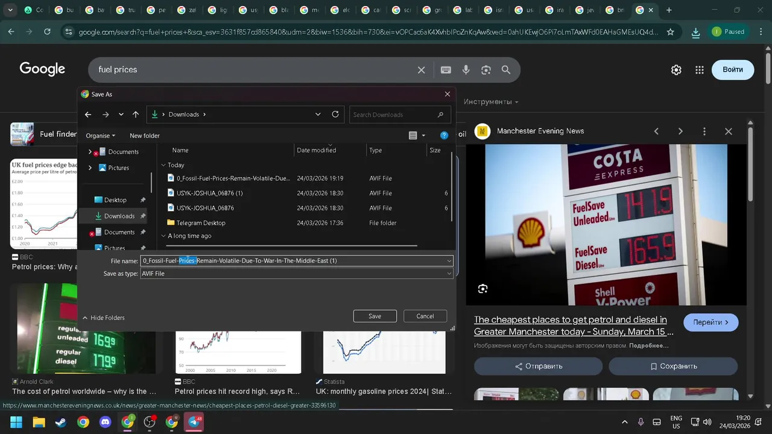Open the Подробнее copyright link
Image resolution: width=772 pixels, height=434 pixels.
(x=649, y=346)
